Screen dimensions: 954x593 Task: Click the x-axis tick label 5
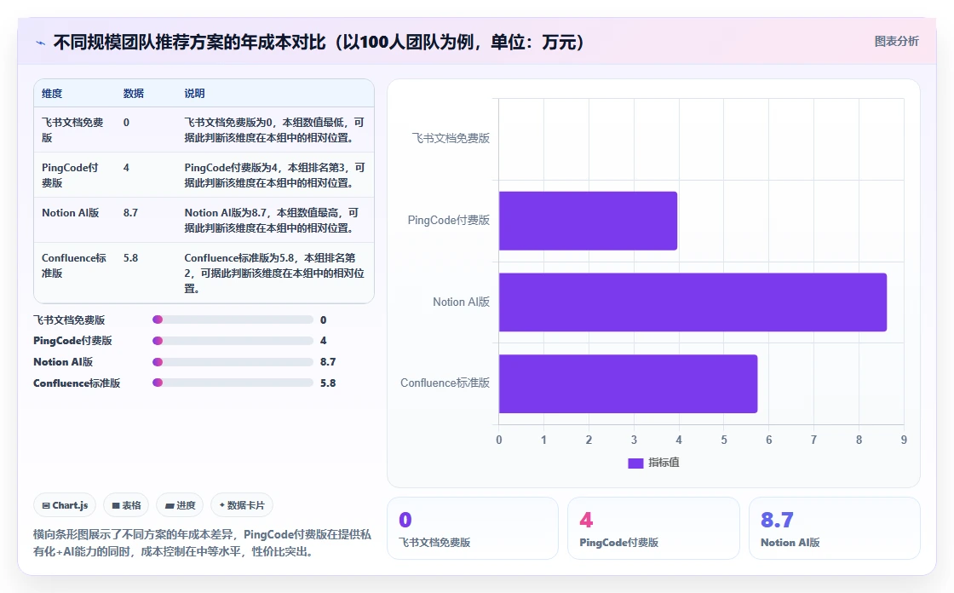(x=724, y=440)
